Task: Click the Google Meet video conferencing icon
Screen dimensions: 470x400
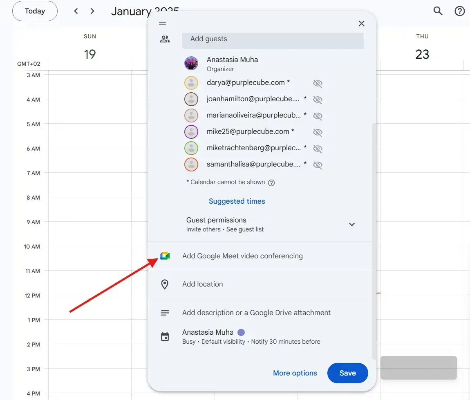Action: pyautogui.click(x=165, y=256)
